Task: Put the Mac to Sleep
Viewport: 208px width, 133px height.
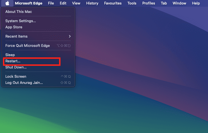Action: coord(38,55)
